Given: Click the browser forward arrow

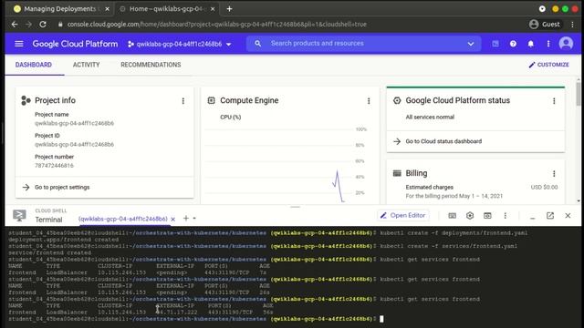Looking at the screenshot, I should click(x=28, y=25).
